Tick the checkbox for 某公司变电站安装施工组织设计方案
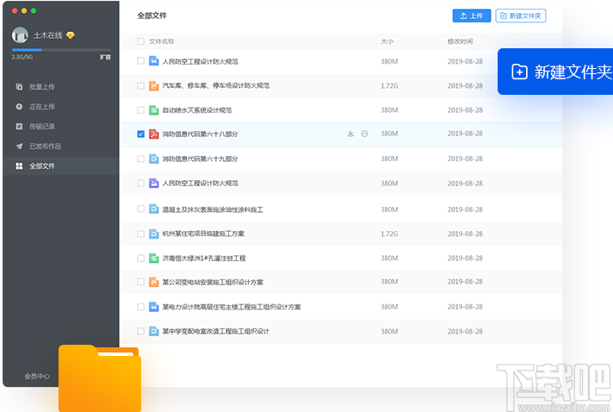 140,282
